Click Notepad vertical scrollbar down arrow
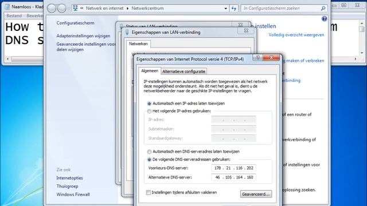 click(x=362, y=53)
